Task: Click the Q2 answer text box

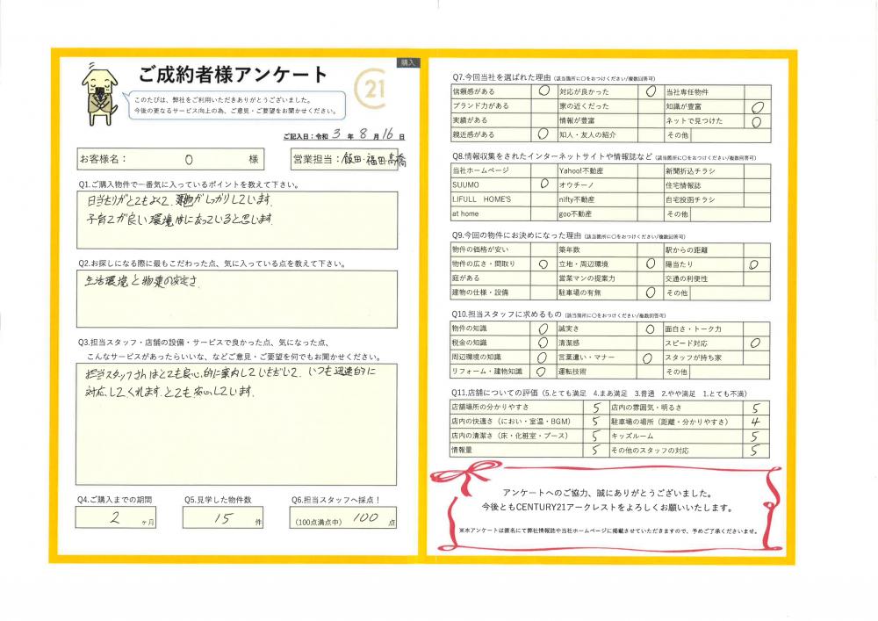Action: pos(237,298)
